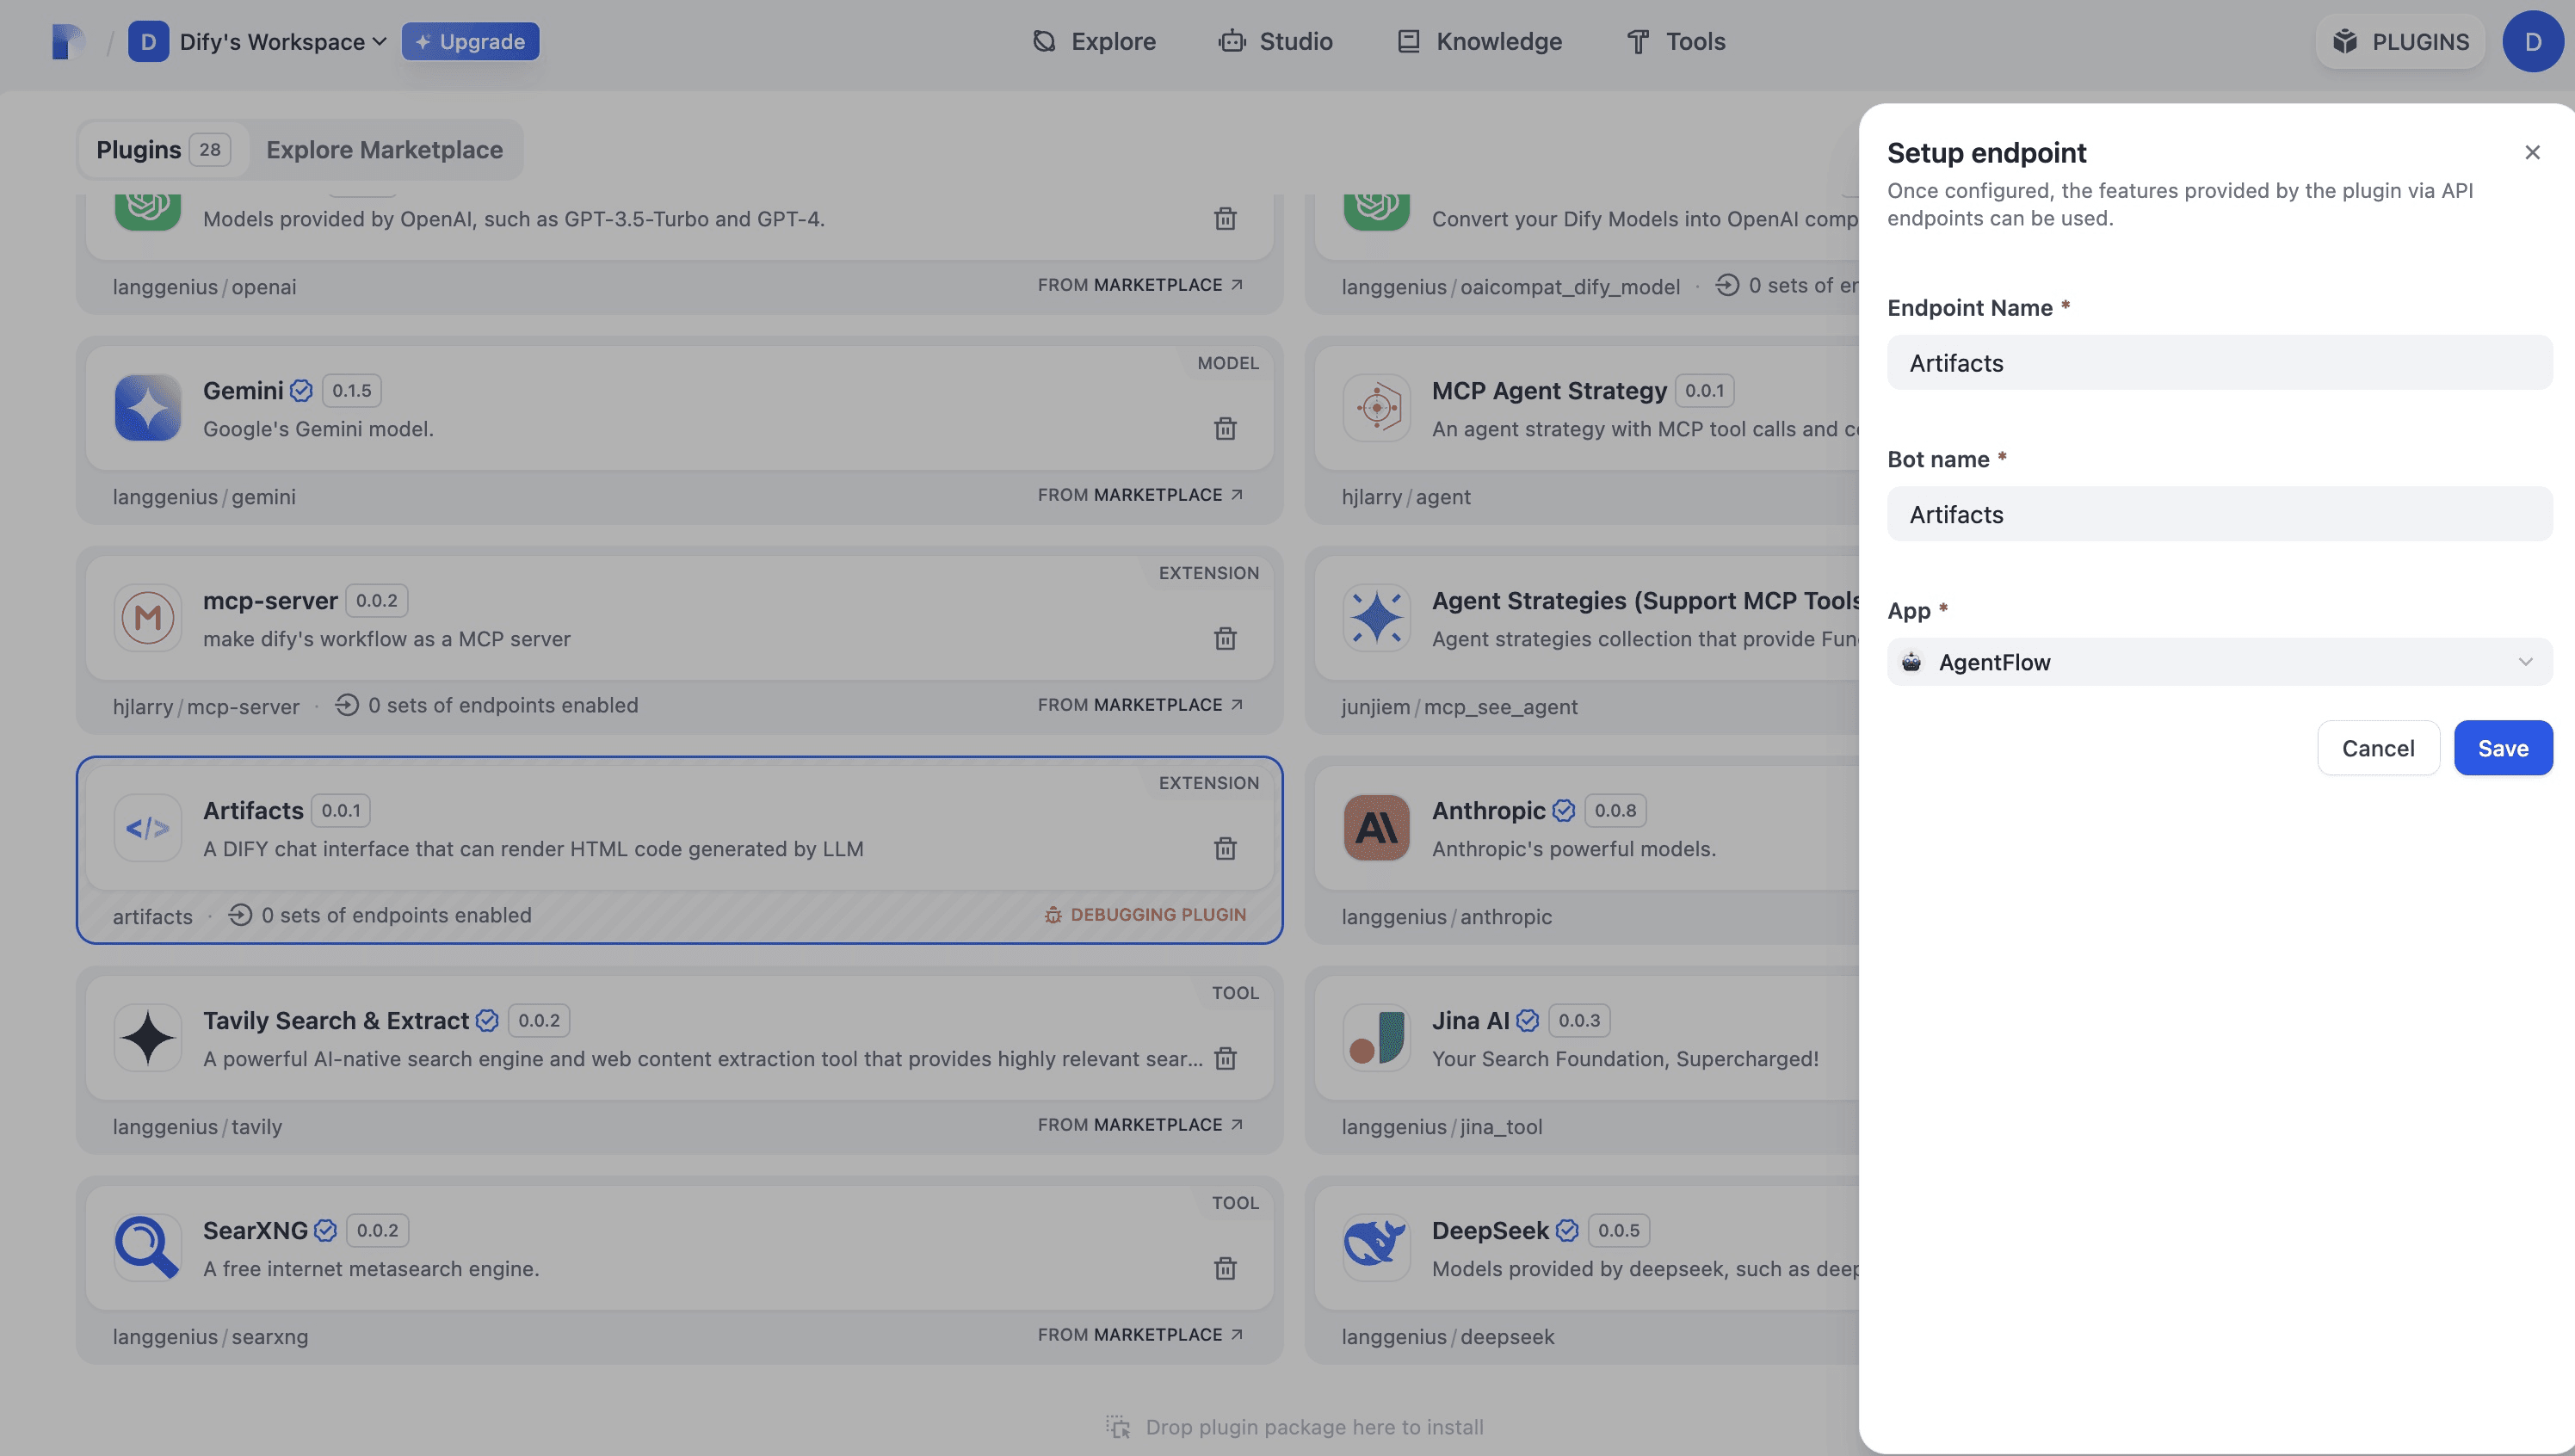Click the SearXNG magnifier icon
The height and width of the screenshot is (1456, 2575).
(148, 1248)
